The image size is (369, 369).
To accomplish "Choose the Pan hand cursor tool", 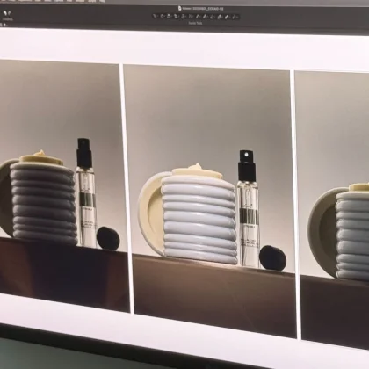I will click(x=163, y=17).
